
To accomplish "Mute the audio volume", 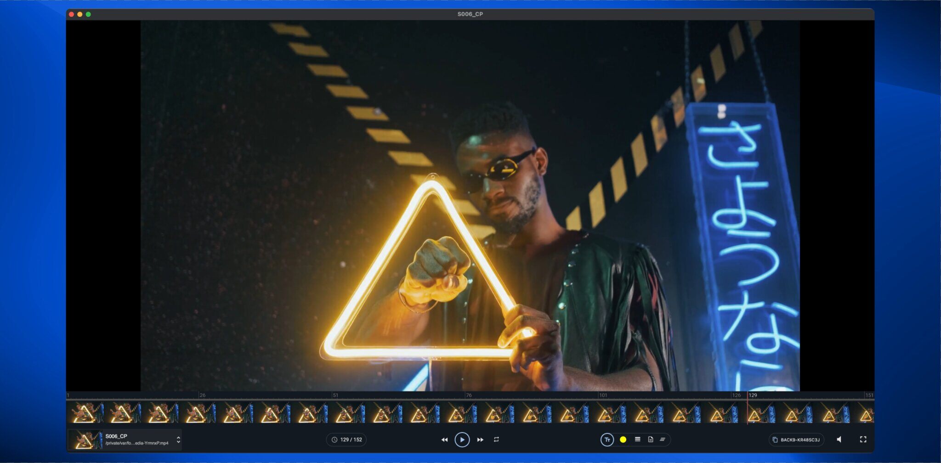I will (839, 440).
